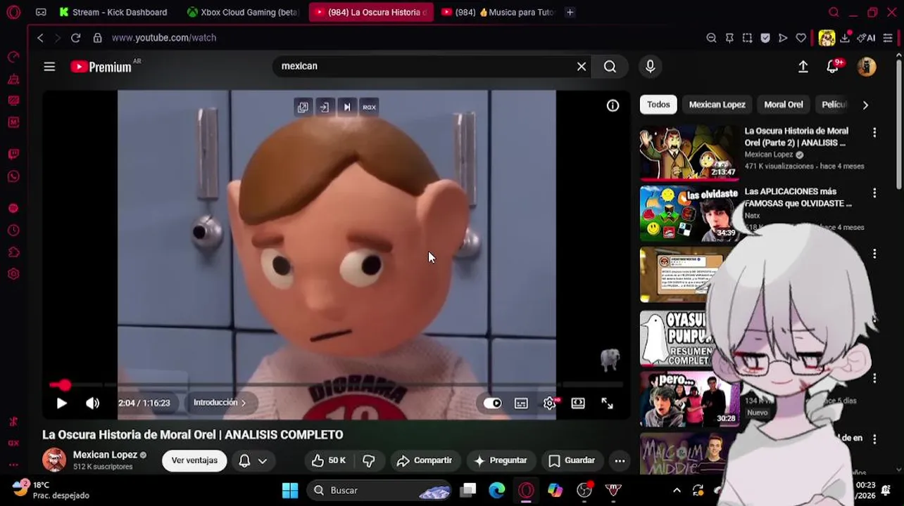Open Windows Start menu
The height and width of the screenshot is (506, 904).
(x=290, y=490)
